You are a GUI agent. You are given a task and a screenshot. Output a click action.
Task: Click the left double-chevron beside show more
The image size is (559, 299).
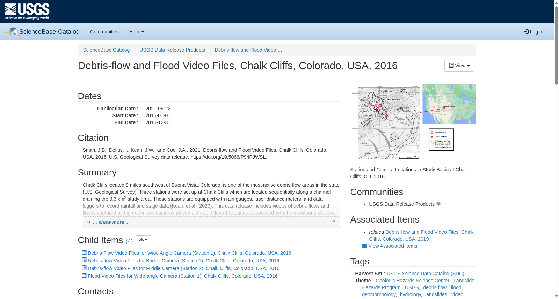[89, 222]
